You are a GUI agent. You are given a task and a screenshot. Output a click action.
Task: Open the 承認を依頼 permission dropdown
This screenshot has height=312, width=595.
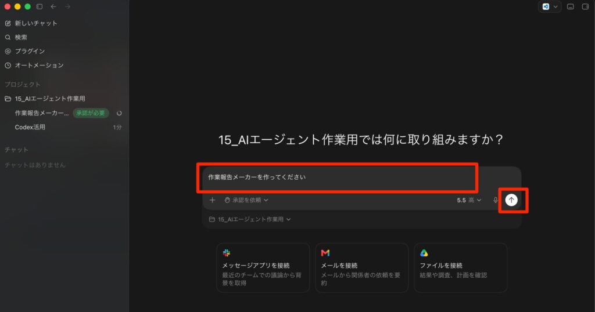coord(246,200)
